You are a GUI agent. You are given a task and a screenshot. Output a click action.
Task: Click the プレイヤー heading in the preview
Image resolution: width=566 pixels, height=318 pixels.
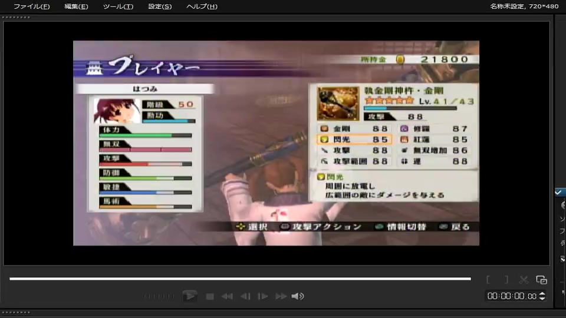click(x=154, y=67)
